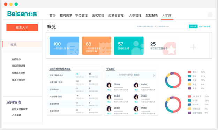Open the white 25 今日跟盯应聘者 card

pyautogui.click(x=161, y=46)
